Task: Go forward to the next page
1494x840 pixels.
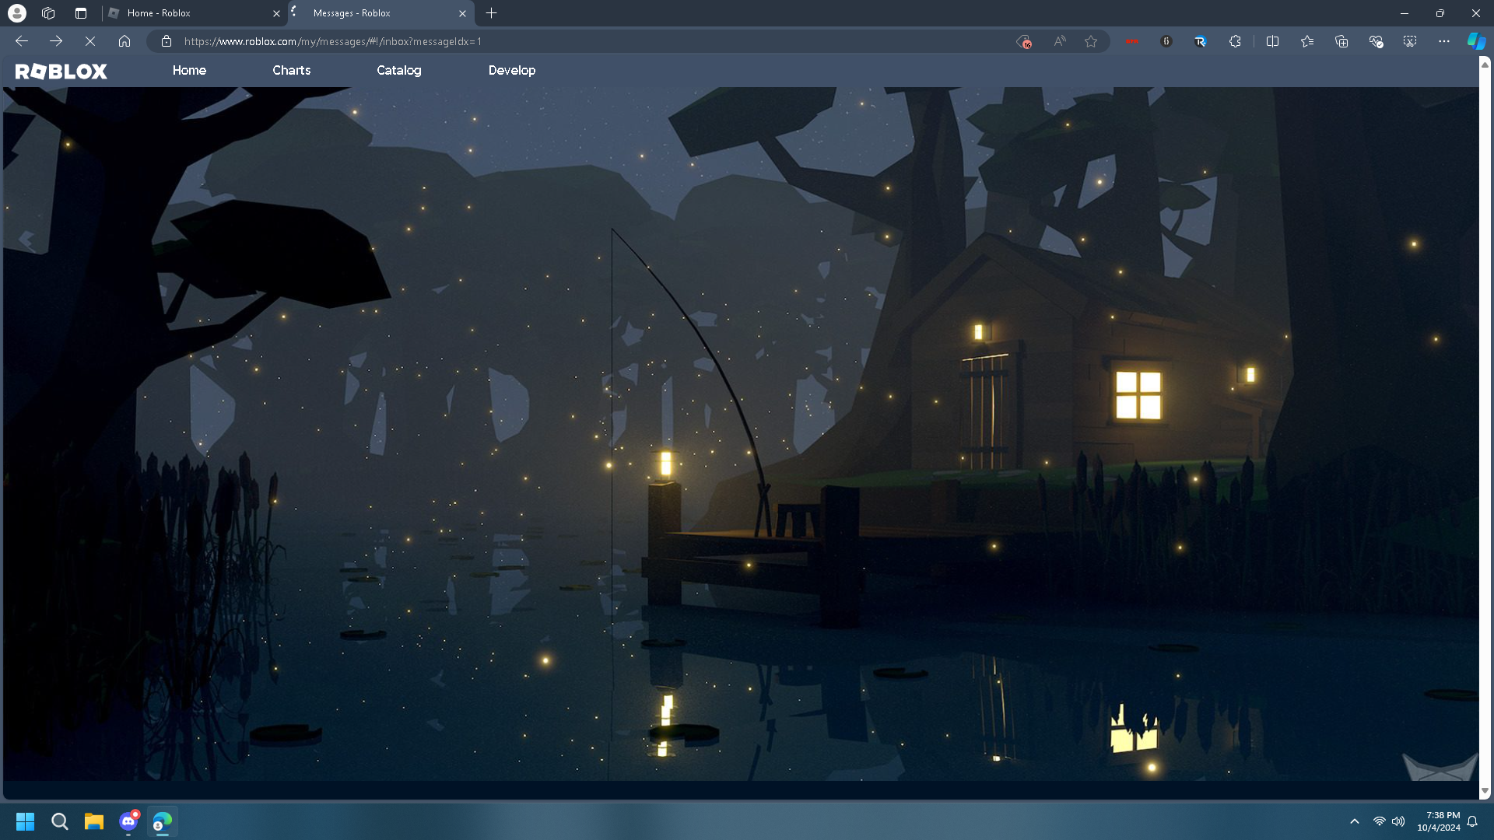Action: coord(56,41)
